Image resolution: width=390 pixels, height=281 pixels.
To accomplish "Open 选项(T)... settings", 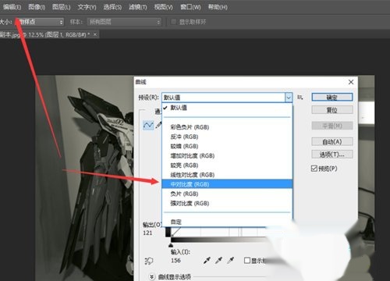I will [332, 155].
